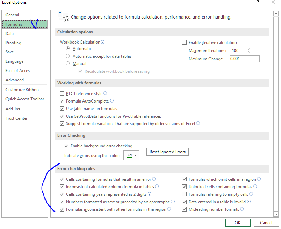Click info icon for years represented as 2 digits
The width and height of the screenshot is (281, 229).
(x=150, y=194)
